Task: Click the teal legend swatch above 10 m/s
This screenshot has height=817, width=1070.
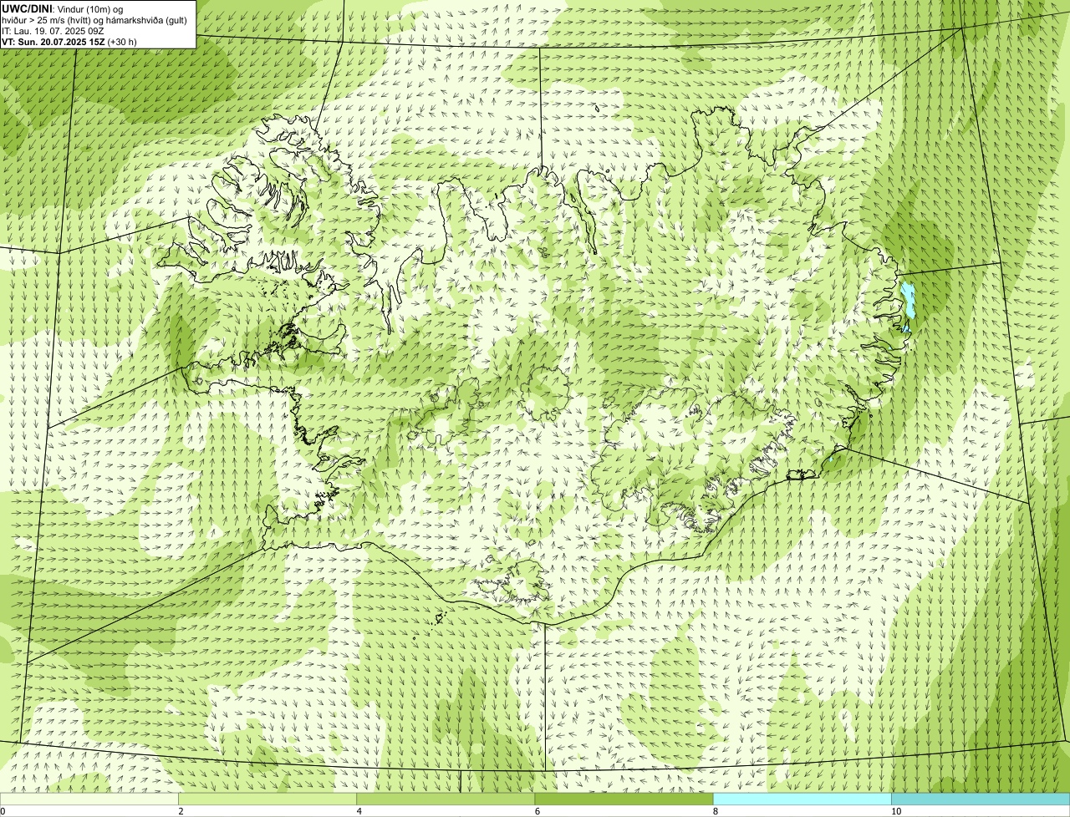Action: [981, 799]
